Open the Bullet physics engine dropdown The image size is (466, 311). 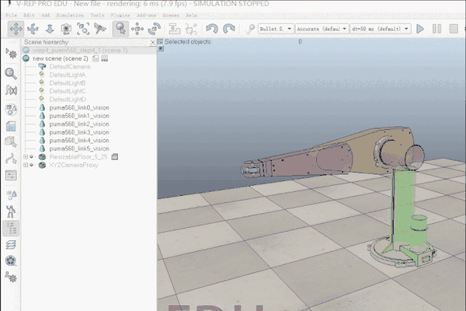(275, 29)
